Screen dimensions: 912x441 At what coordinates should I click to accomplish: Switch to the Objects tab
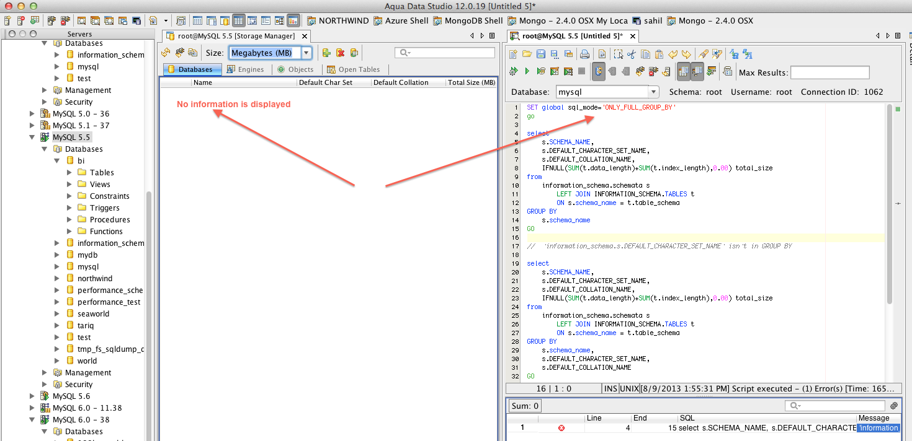(x=296, y=69)
